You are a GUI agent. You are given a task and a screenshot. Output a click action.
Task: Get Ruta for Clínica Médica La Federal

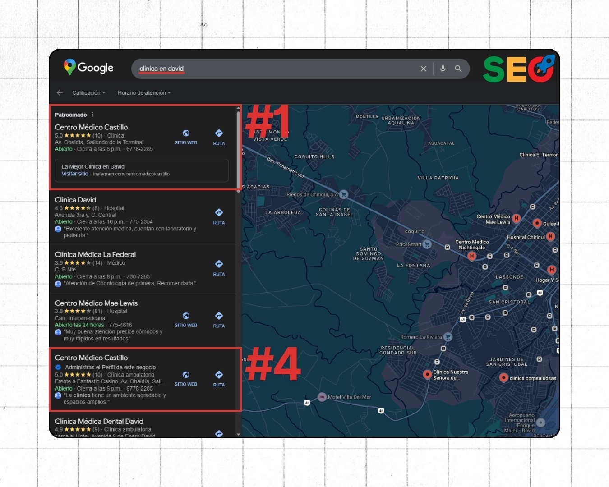tap(219, 268)
